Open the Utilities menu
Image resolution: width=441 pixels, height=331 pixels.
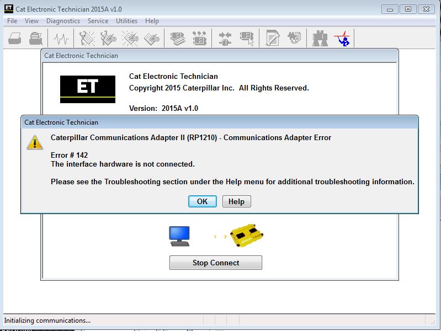tap(126, 21)
